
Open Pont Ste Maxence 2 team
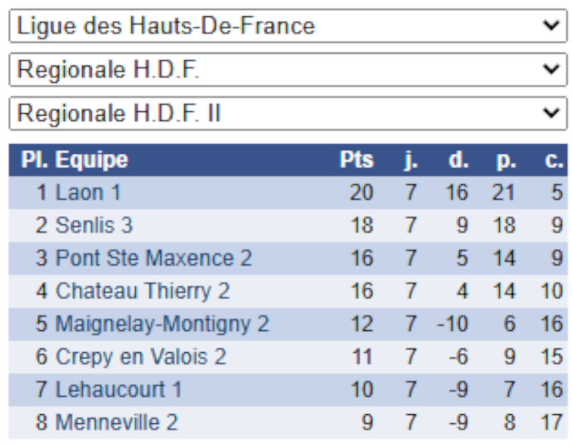[154, 258]
